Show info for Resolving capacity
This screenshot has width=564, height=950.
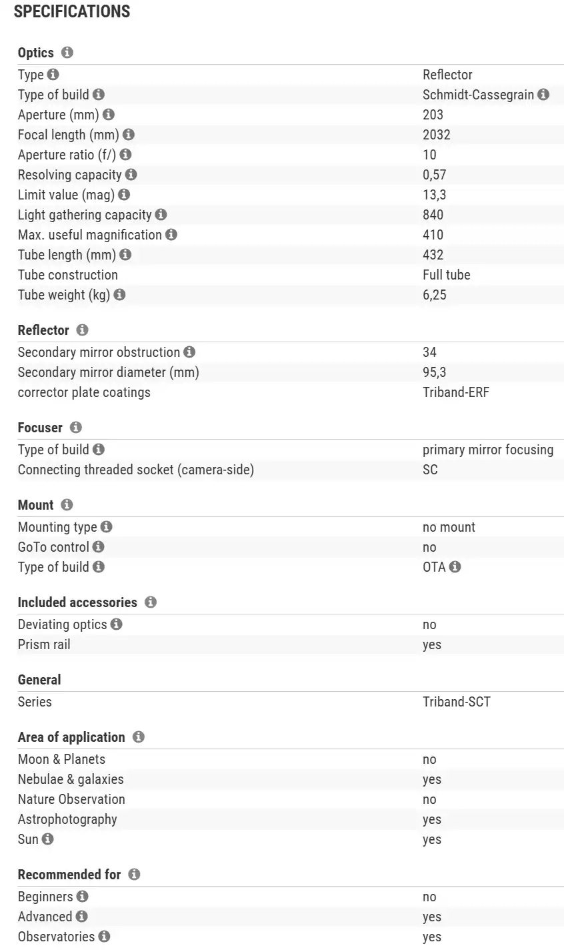pos(131,175)
